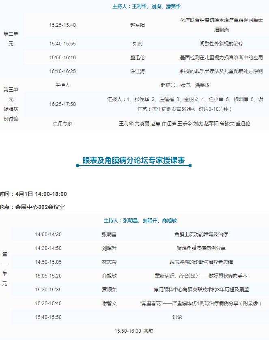The width and height of the screenshot is (269, 340).
Task: Click the 讨论 cell in 15:40-15:50 row
Action: 177,317
